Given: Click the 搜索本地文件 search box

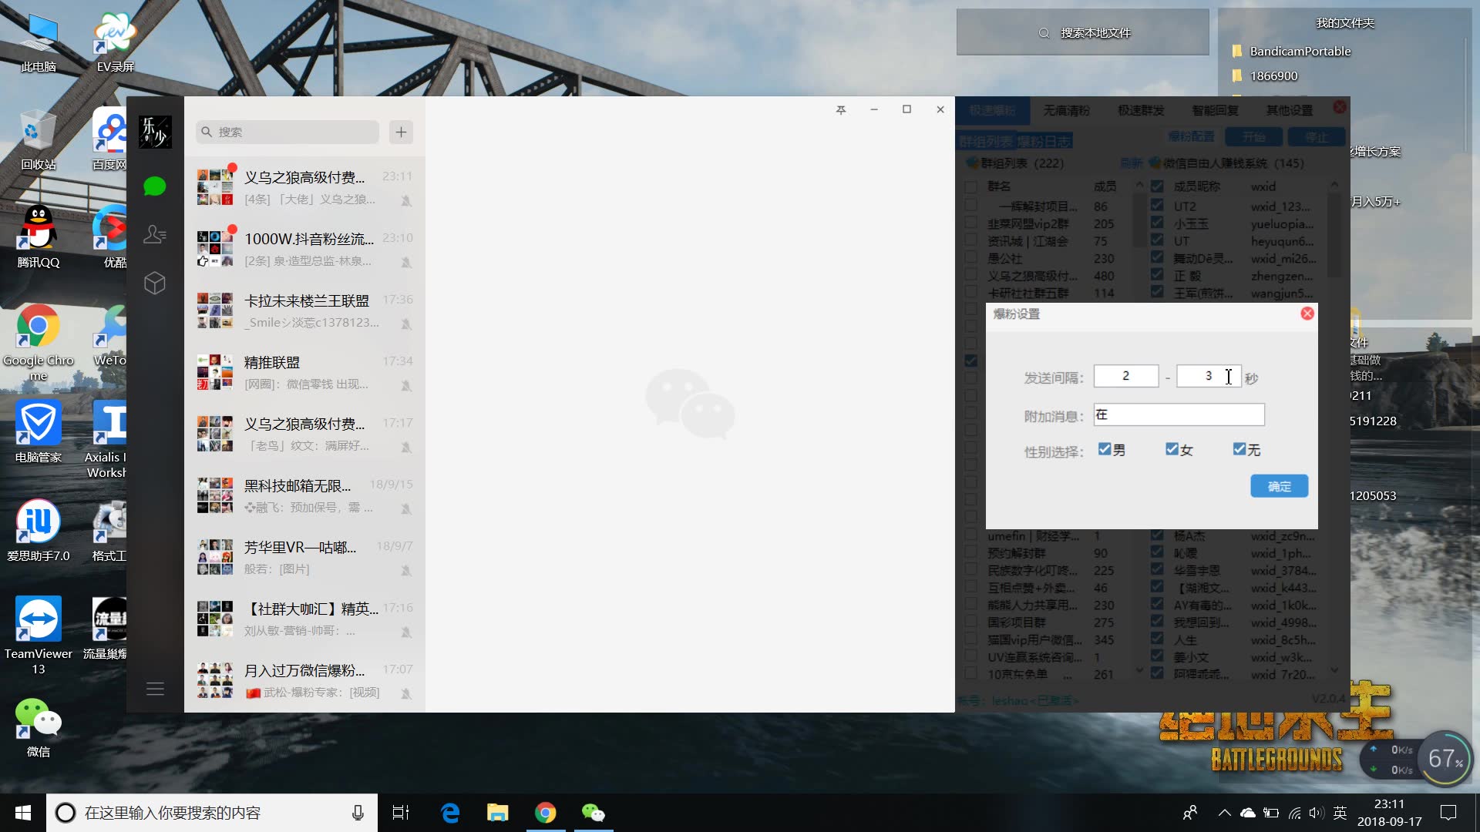Looking at the screenshot, I should (x=1083, y=32).
